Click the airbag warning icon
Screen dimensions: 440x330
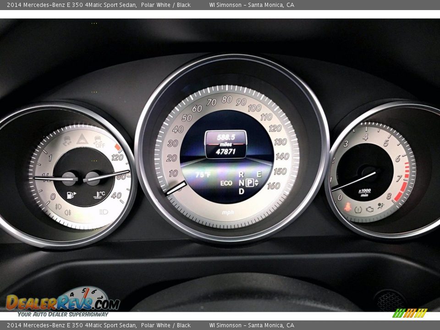tap(380, 206)
